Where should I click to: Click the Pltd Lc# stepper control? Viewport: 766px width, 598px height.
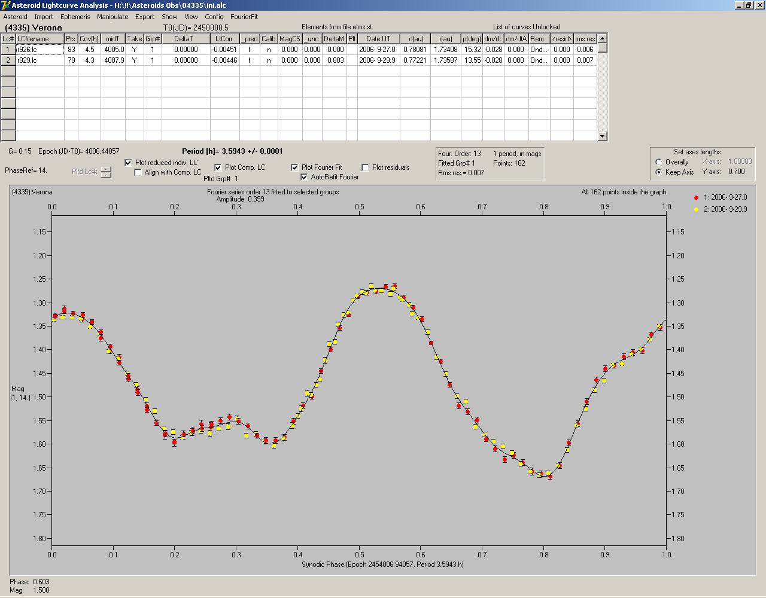click(x=106, y=172)
